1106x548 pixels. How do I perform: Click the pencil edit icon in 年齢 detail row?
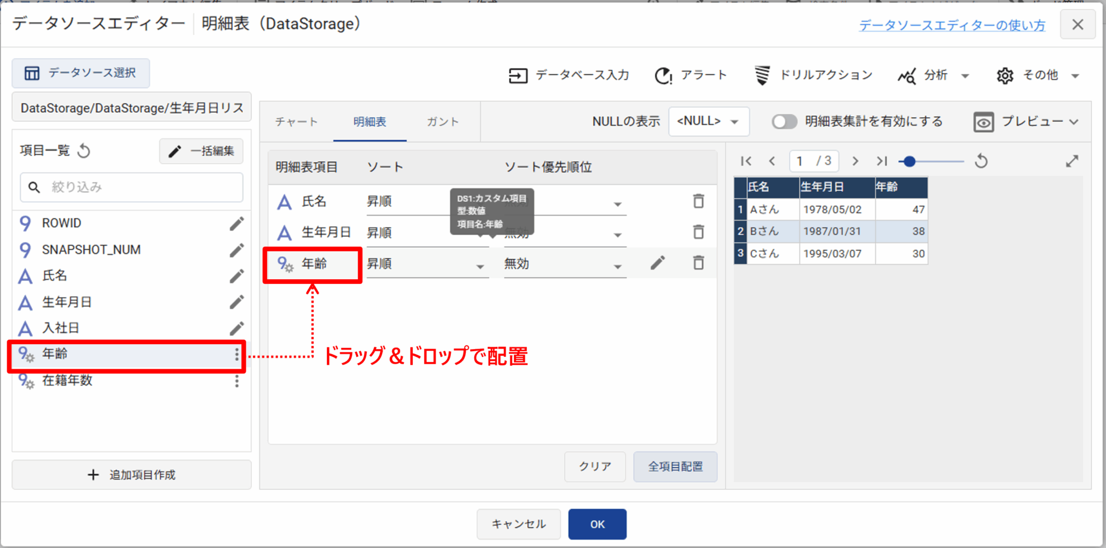pyautogui.click(x=657, y=263)
